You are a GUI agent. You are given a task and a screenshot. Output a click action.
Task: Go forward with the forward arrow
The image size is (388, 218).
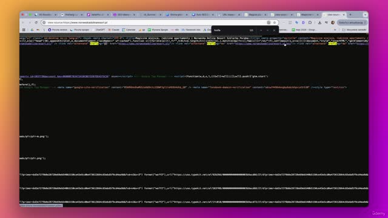point(30,22)
